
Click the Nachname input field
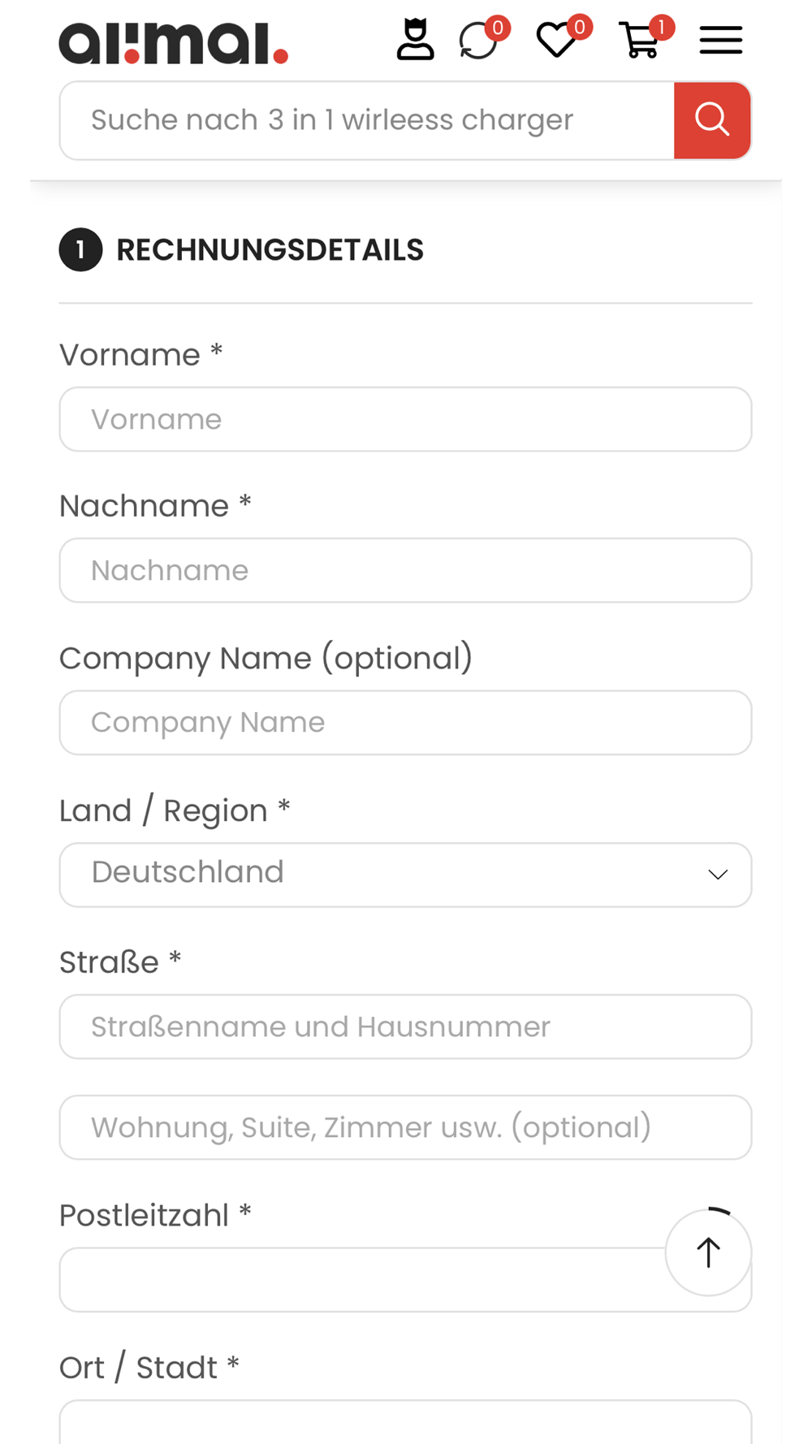coord(405,570)
